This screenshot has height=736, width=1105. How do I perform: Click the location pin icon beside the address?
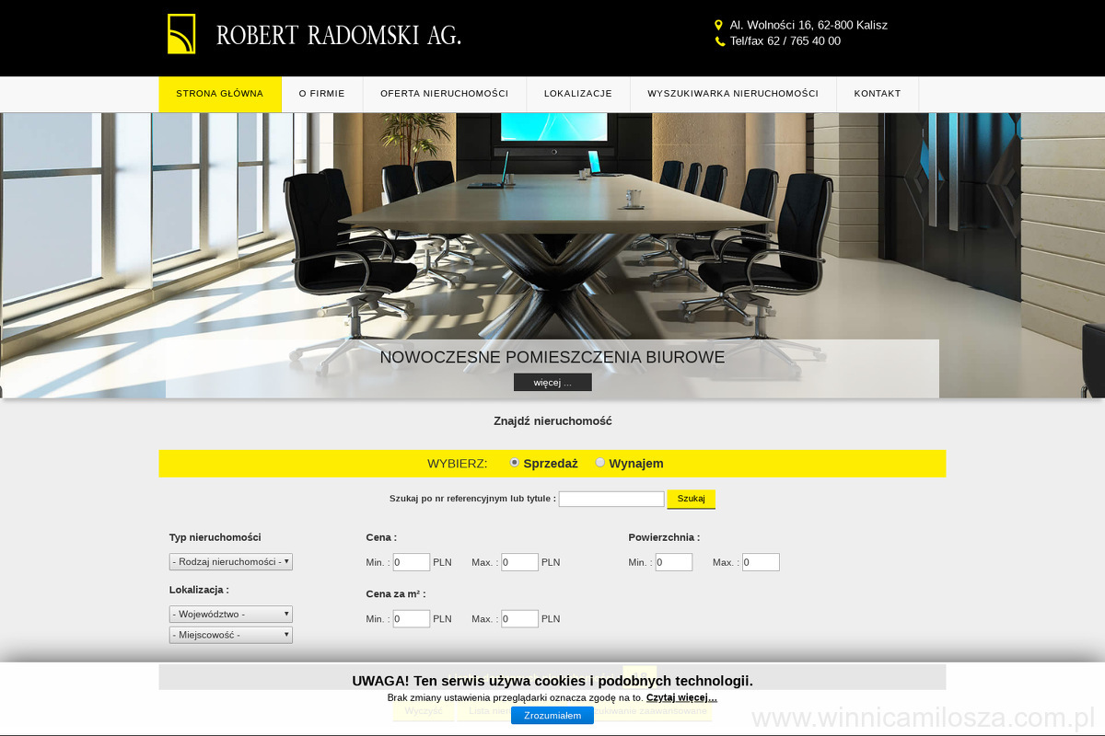[x=719, y=26]
